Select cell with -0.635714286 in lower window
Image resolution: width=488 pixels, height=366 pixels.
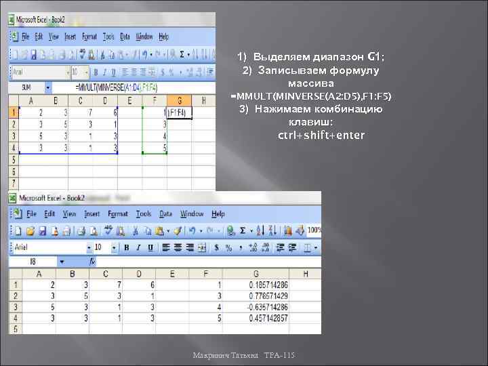tap(256, 307)
